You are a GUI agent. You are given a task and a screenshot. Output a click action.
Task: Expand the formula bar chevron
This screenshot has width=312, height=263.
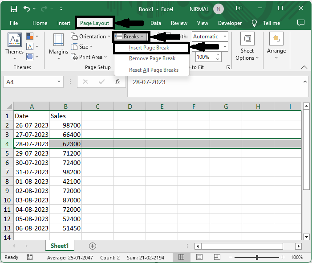[305, 82]
